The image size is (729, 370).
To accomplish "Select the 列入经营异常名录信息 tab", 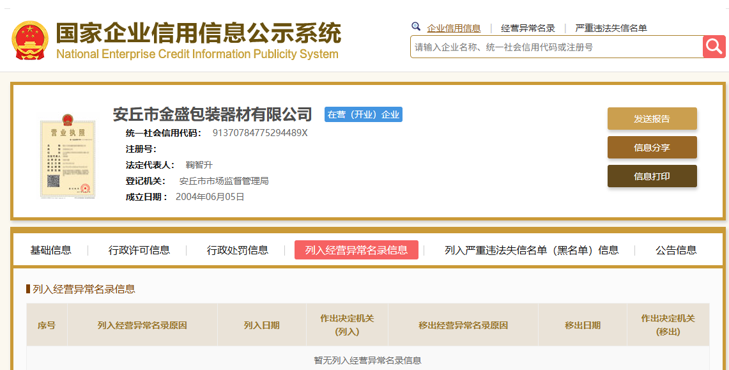I will 357,250.
